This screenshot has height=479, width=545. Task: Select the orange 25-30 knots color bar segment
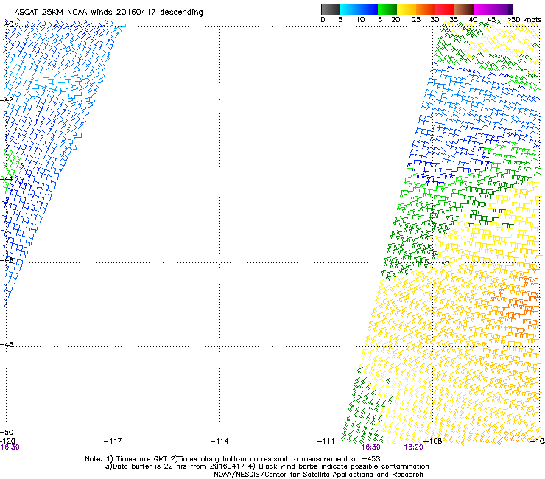coord(426,9)
